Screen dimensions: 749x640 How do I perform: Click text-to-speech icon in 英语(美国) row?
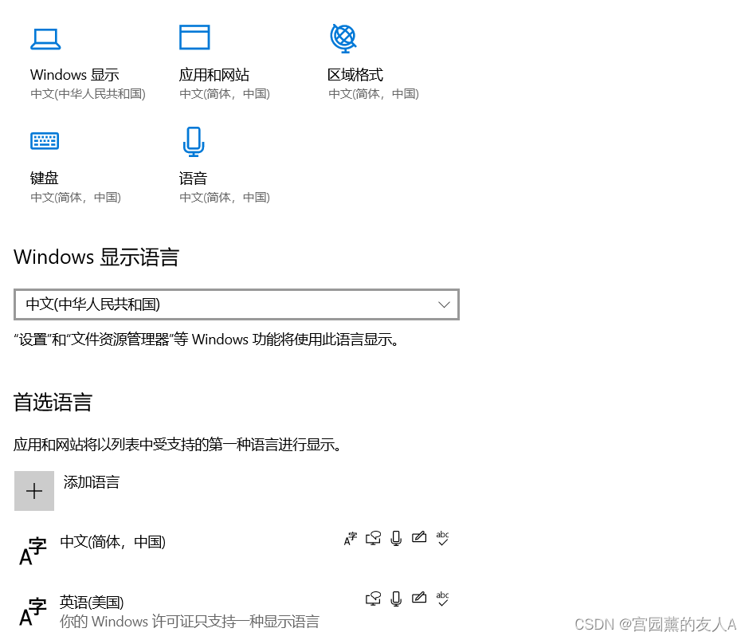pos(373,599)
